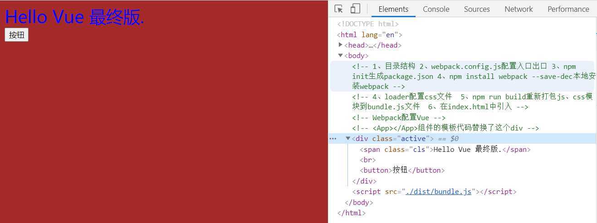Select the DOCTYPE html line
This screenshot has width=597, height=223.
[x=368, y=24]
